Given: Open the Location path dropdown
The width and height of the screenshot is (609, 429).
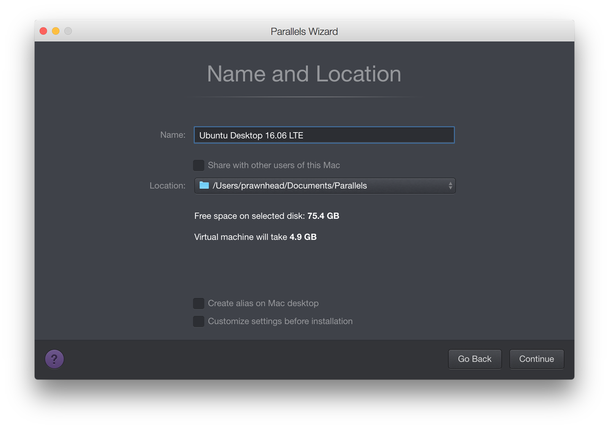Looking at the screenshot, I should click(325, 186).
